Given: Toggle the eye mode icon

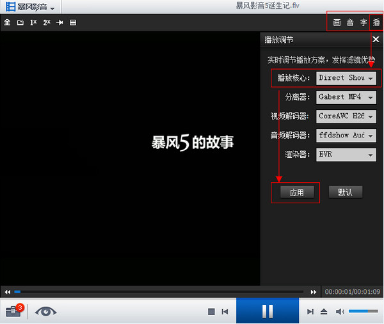Looking at the screenshot, I should click(45, 311).
